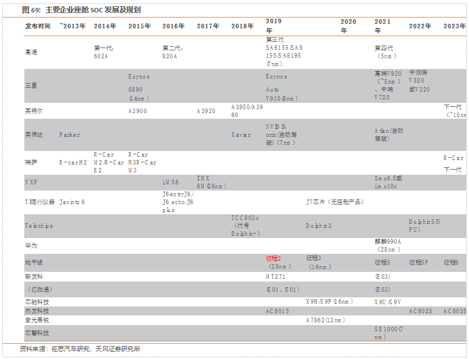469x359 pixels.
Task: Click the X9H/X9P (16nm) cell
Action: tap(329, 302)
